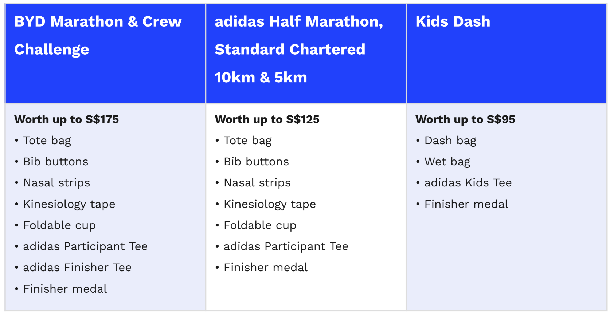The image size is (610, 316).
Task: Select Tote bag in BYD Marathon column
Action: [x=47, y=141]
